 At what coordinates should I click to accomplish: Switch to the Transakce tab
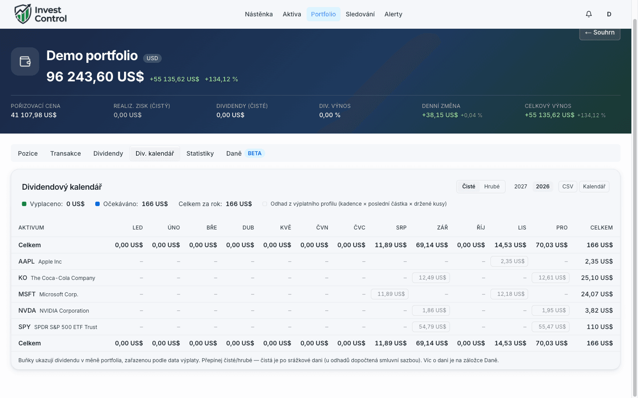[66, 153]
